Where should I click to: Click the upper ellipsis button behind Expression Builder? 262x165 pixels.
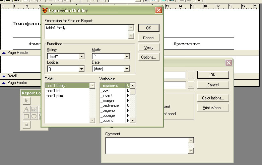coord(191,76)
